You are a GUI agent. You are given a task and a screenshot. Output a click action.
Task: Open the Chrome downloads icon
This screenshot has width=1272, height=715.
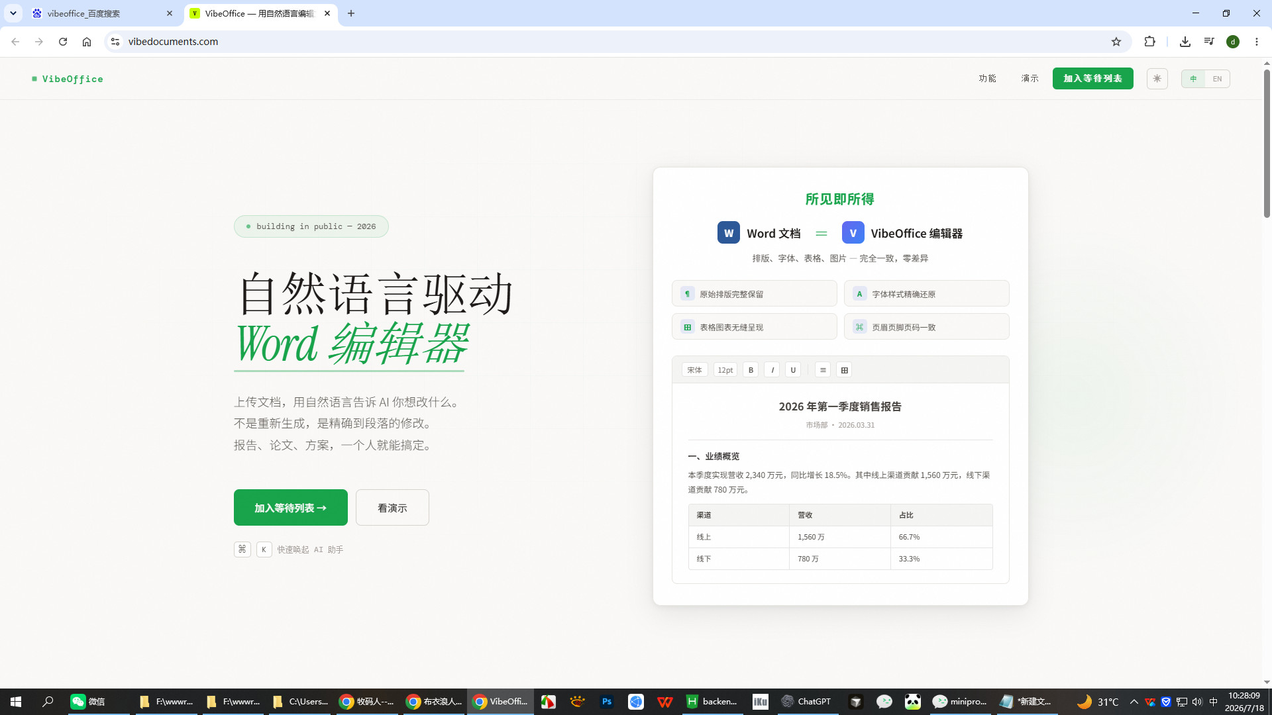(1185, 42)
